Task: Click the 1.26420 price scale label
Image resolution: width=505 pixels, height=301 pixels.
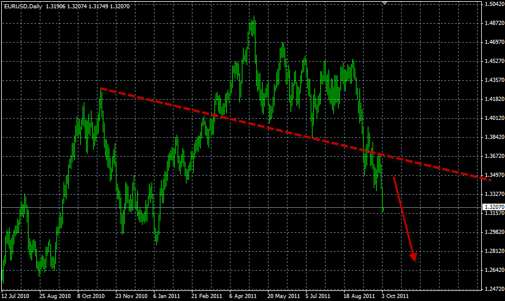Action: click(x=494, y=270)
